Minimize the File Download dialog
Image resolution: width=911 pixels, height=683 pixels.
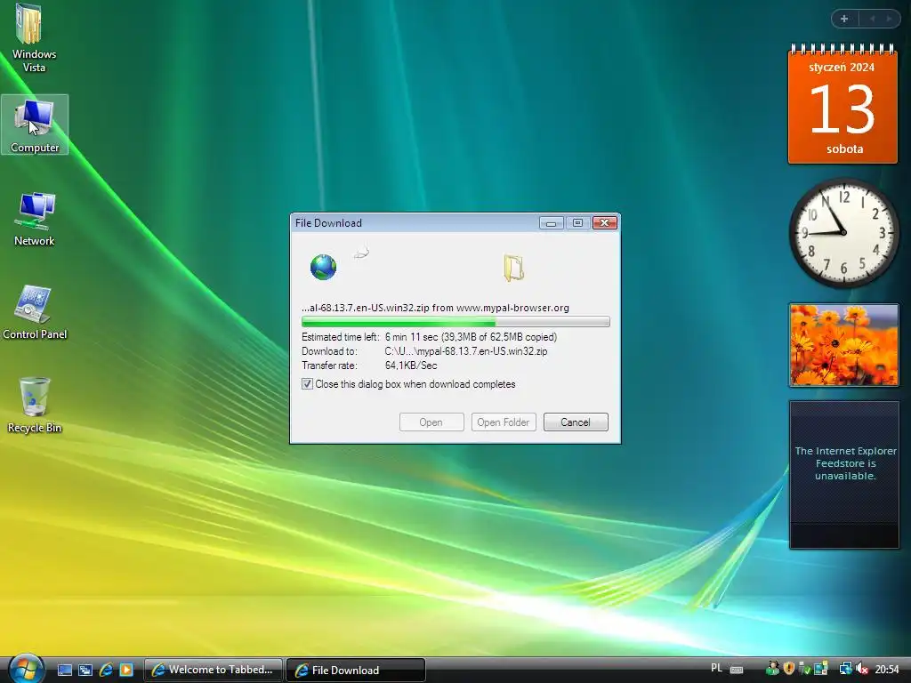click(x=551, y=223)
